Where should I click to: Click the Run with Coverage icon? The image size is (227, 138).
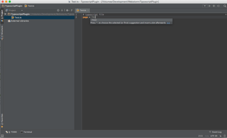[x=218, y=6]
